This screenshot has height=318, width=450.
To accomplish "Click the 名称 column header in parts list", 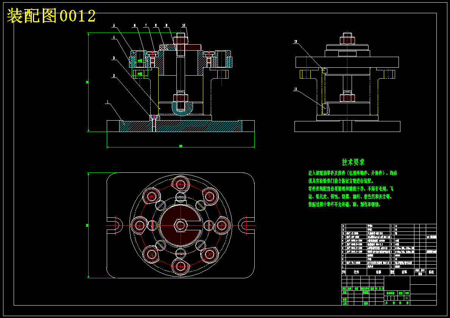I will pos(378,272).
